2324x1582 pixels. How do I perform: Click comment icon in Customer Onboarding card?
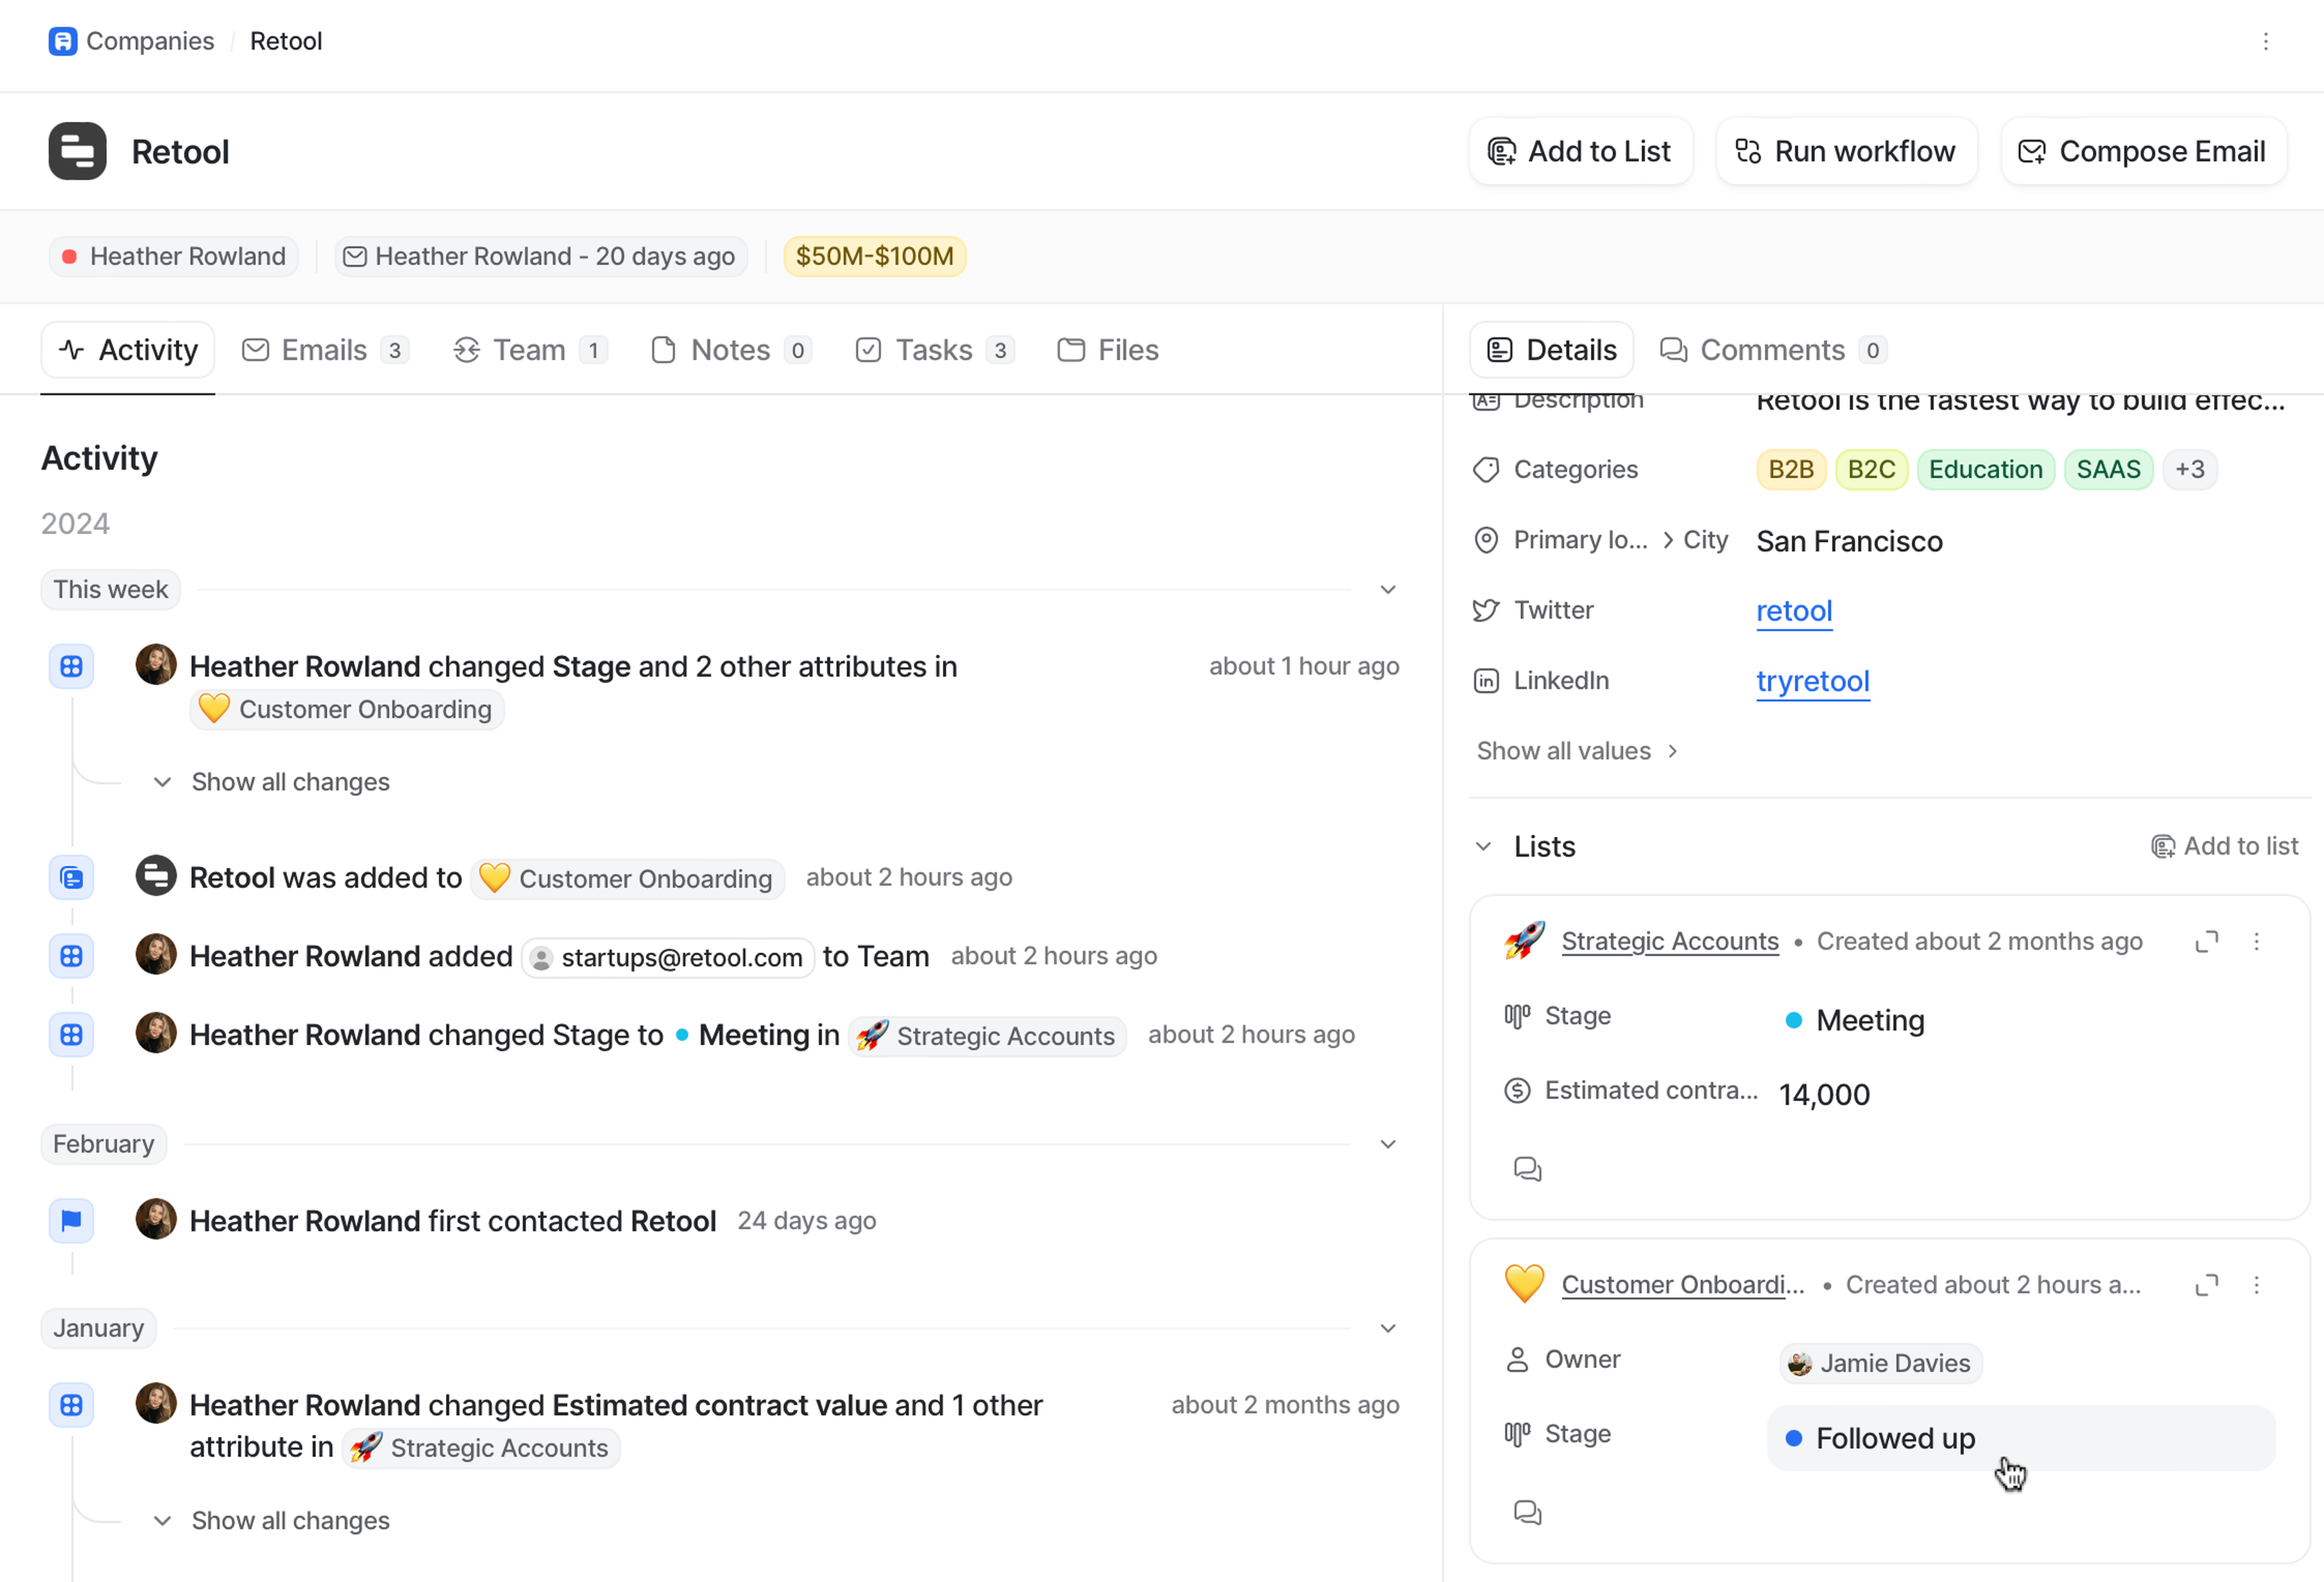[1527, 1512]
